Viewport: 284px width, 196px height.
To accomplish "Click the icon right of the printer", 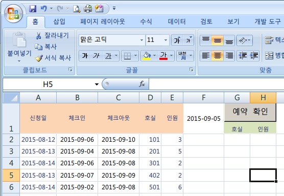I will [99, 9].
